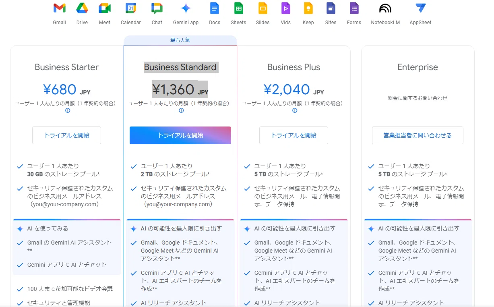Open the NotebookLM app icon
This screenshot has height=307, width=494.
(x=385, y=8)
